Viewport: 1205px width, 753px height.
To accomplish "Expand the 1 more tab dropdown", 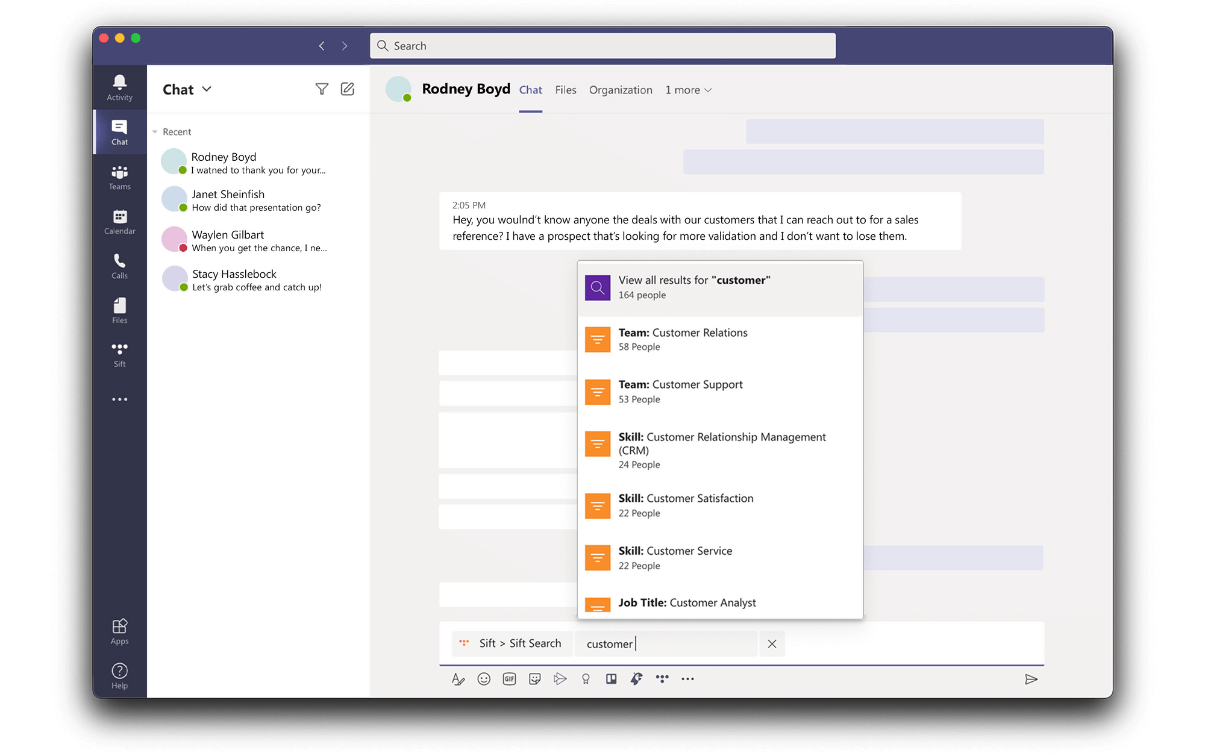I will tap(688, 90).
